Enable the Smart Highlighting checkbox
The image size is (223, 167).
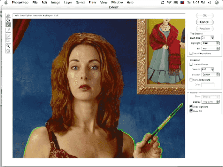[191, 54]
